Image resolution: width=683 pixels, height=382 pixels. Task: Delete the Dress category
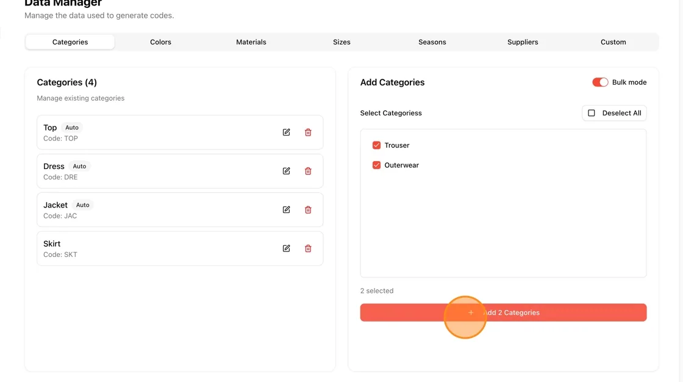(308, 171)
